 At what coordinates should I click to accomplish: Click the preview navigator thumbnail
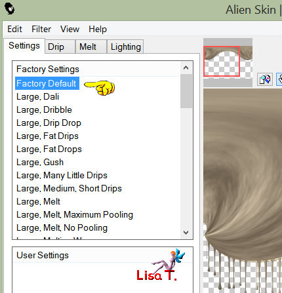[x=228, y=62]
